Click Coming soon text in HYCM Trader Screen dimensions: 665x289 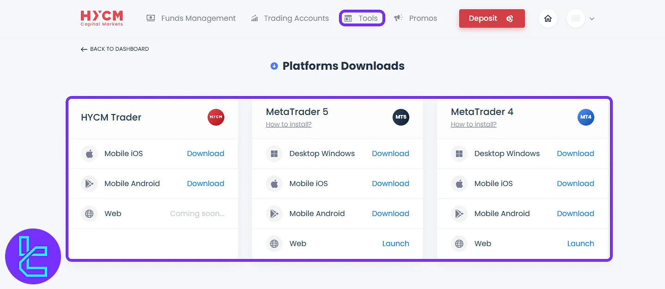pyautogui.click(x=197, y=214)
